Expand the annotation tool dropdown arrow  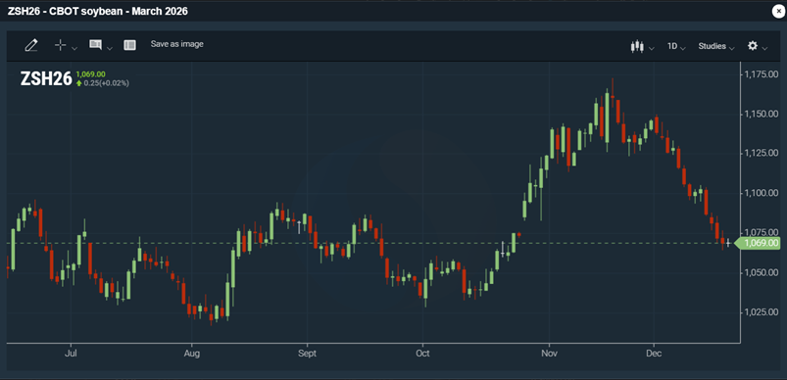coord(110,48)
